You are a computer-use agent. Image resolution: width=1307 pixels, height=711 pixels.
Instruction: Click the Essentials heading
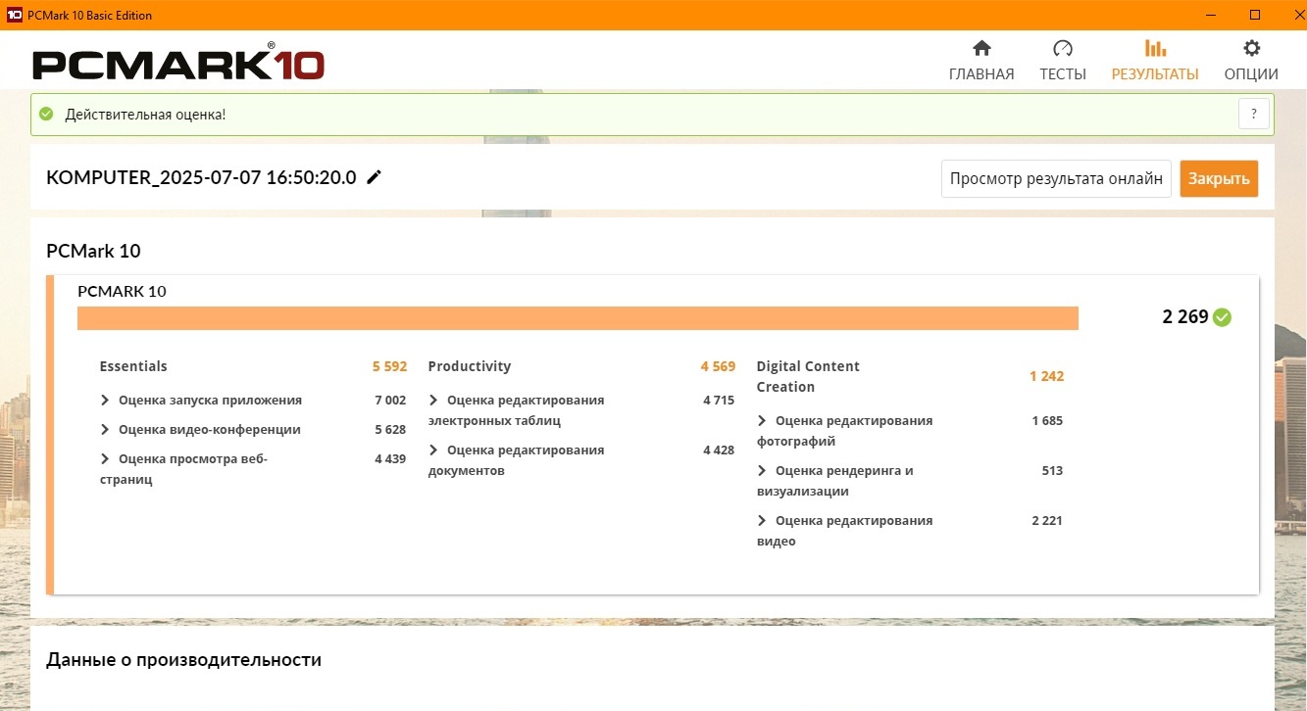[133, 366]
